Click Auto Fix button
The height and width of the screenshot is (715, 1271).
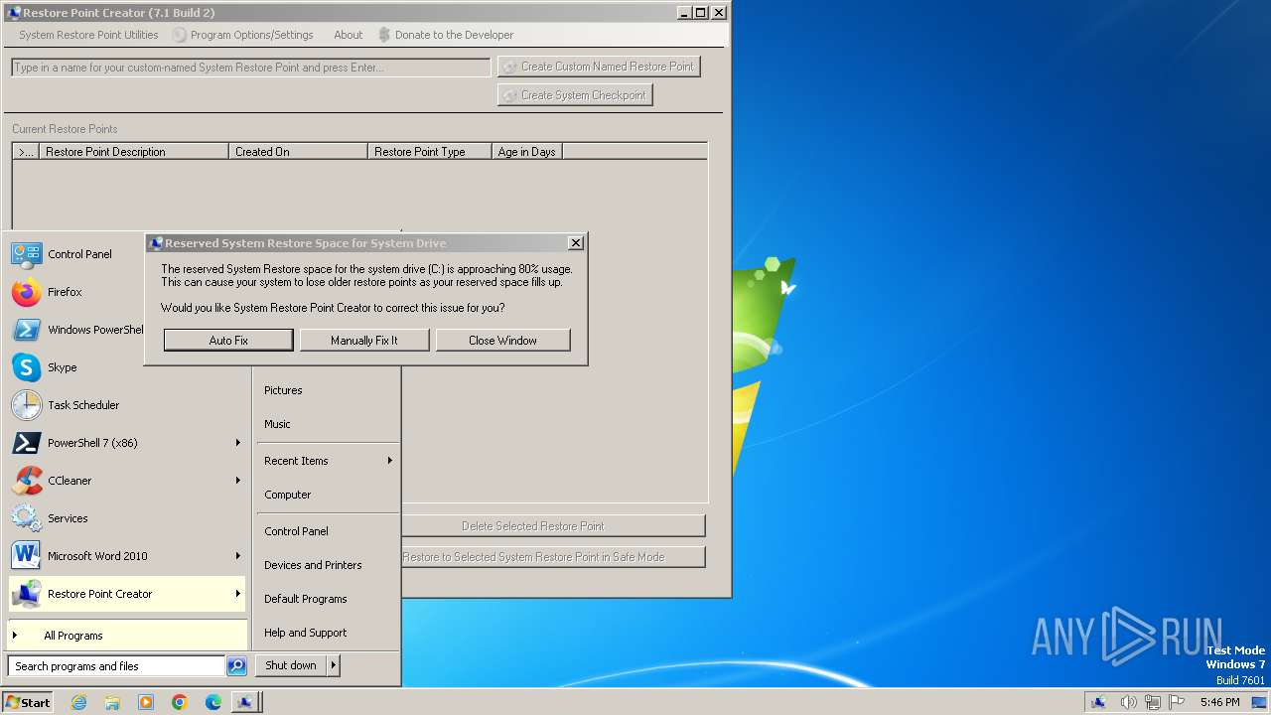(x=228, y=340)
